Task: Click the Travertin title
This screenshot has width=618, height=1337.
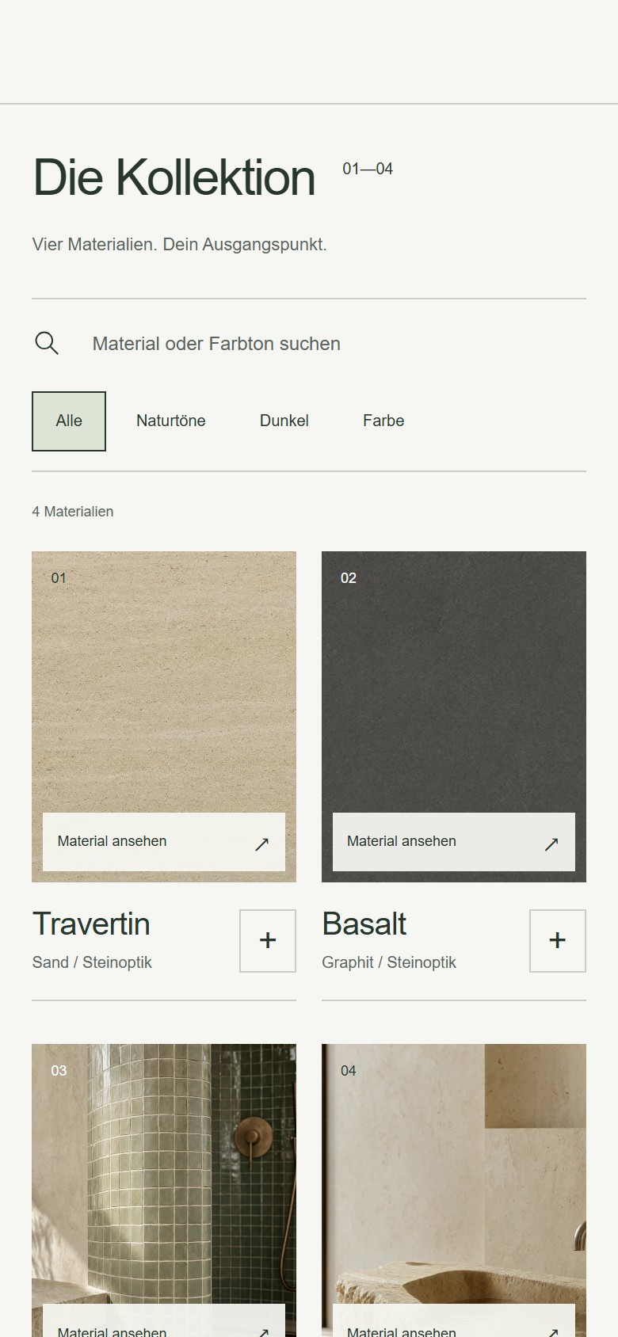Action: (x=91, y=924)
